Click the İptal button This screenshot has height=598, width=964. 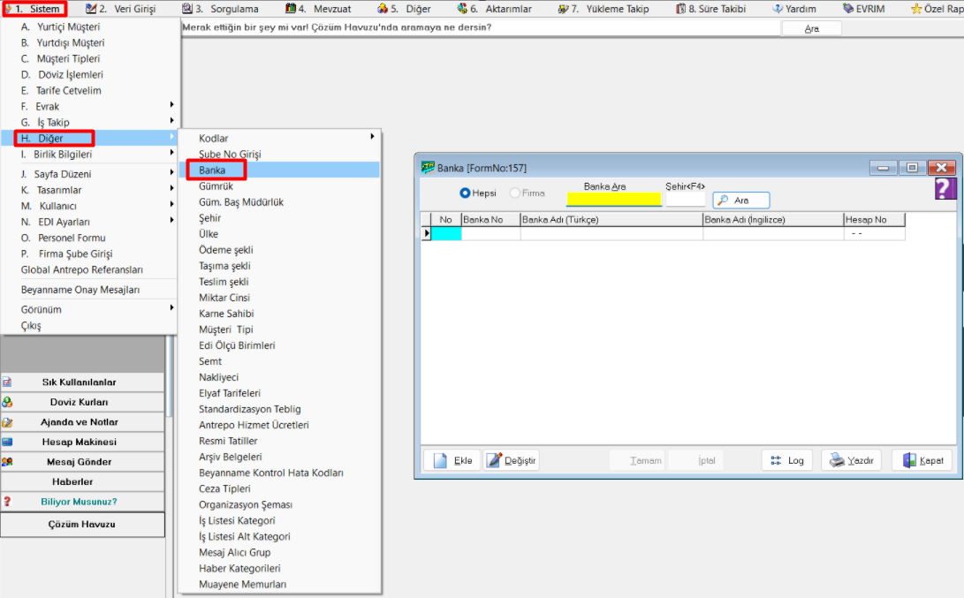pos(695,460)
